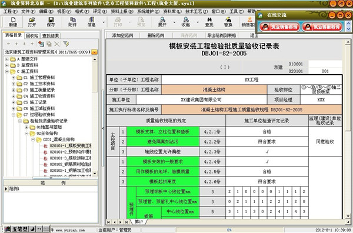Viewport: 353px width, 233px height.
Task: Click the 打开 (Open) toolbar icon
Action: (32, 22)
